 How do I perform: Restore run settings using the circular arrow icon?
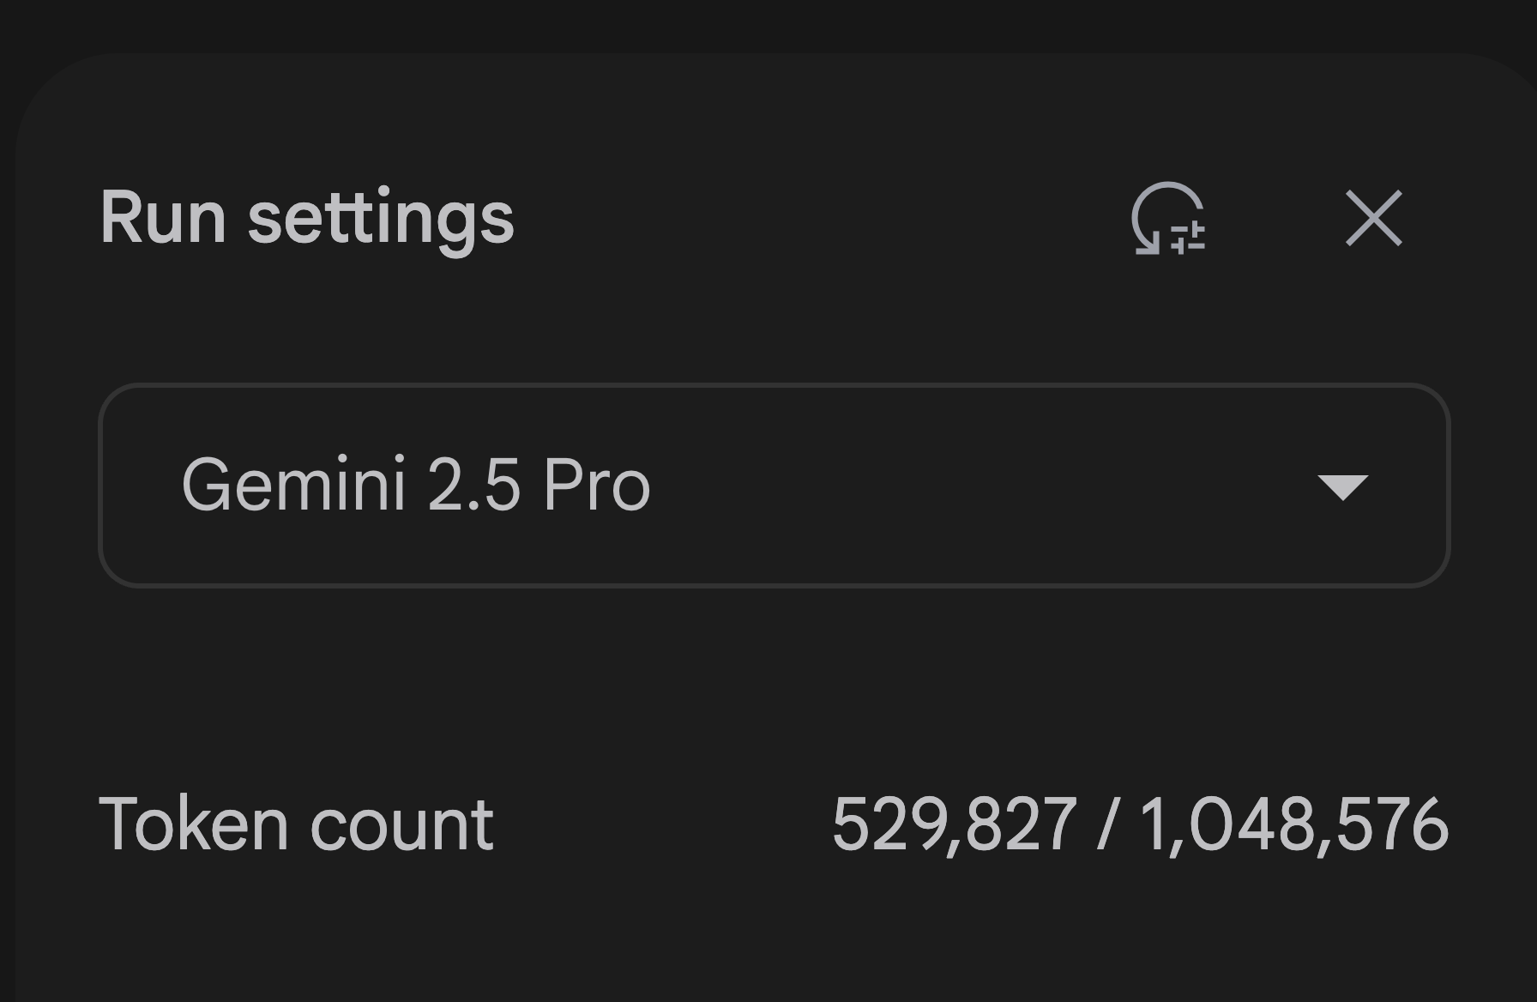[x=1167, y=219]
